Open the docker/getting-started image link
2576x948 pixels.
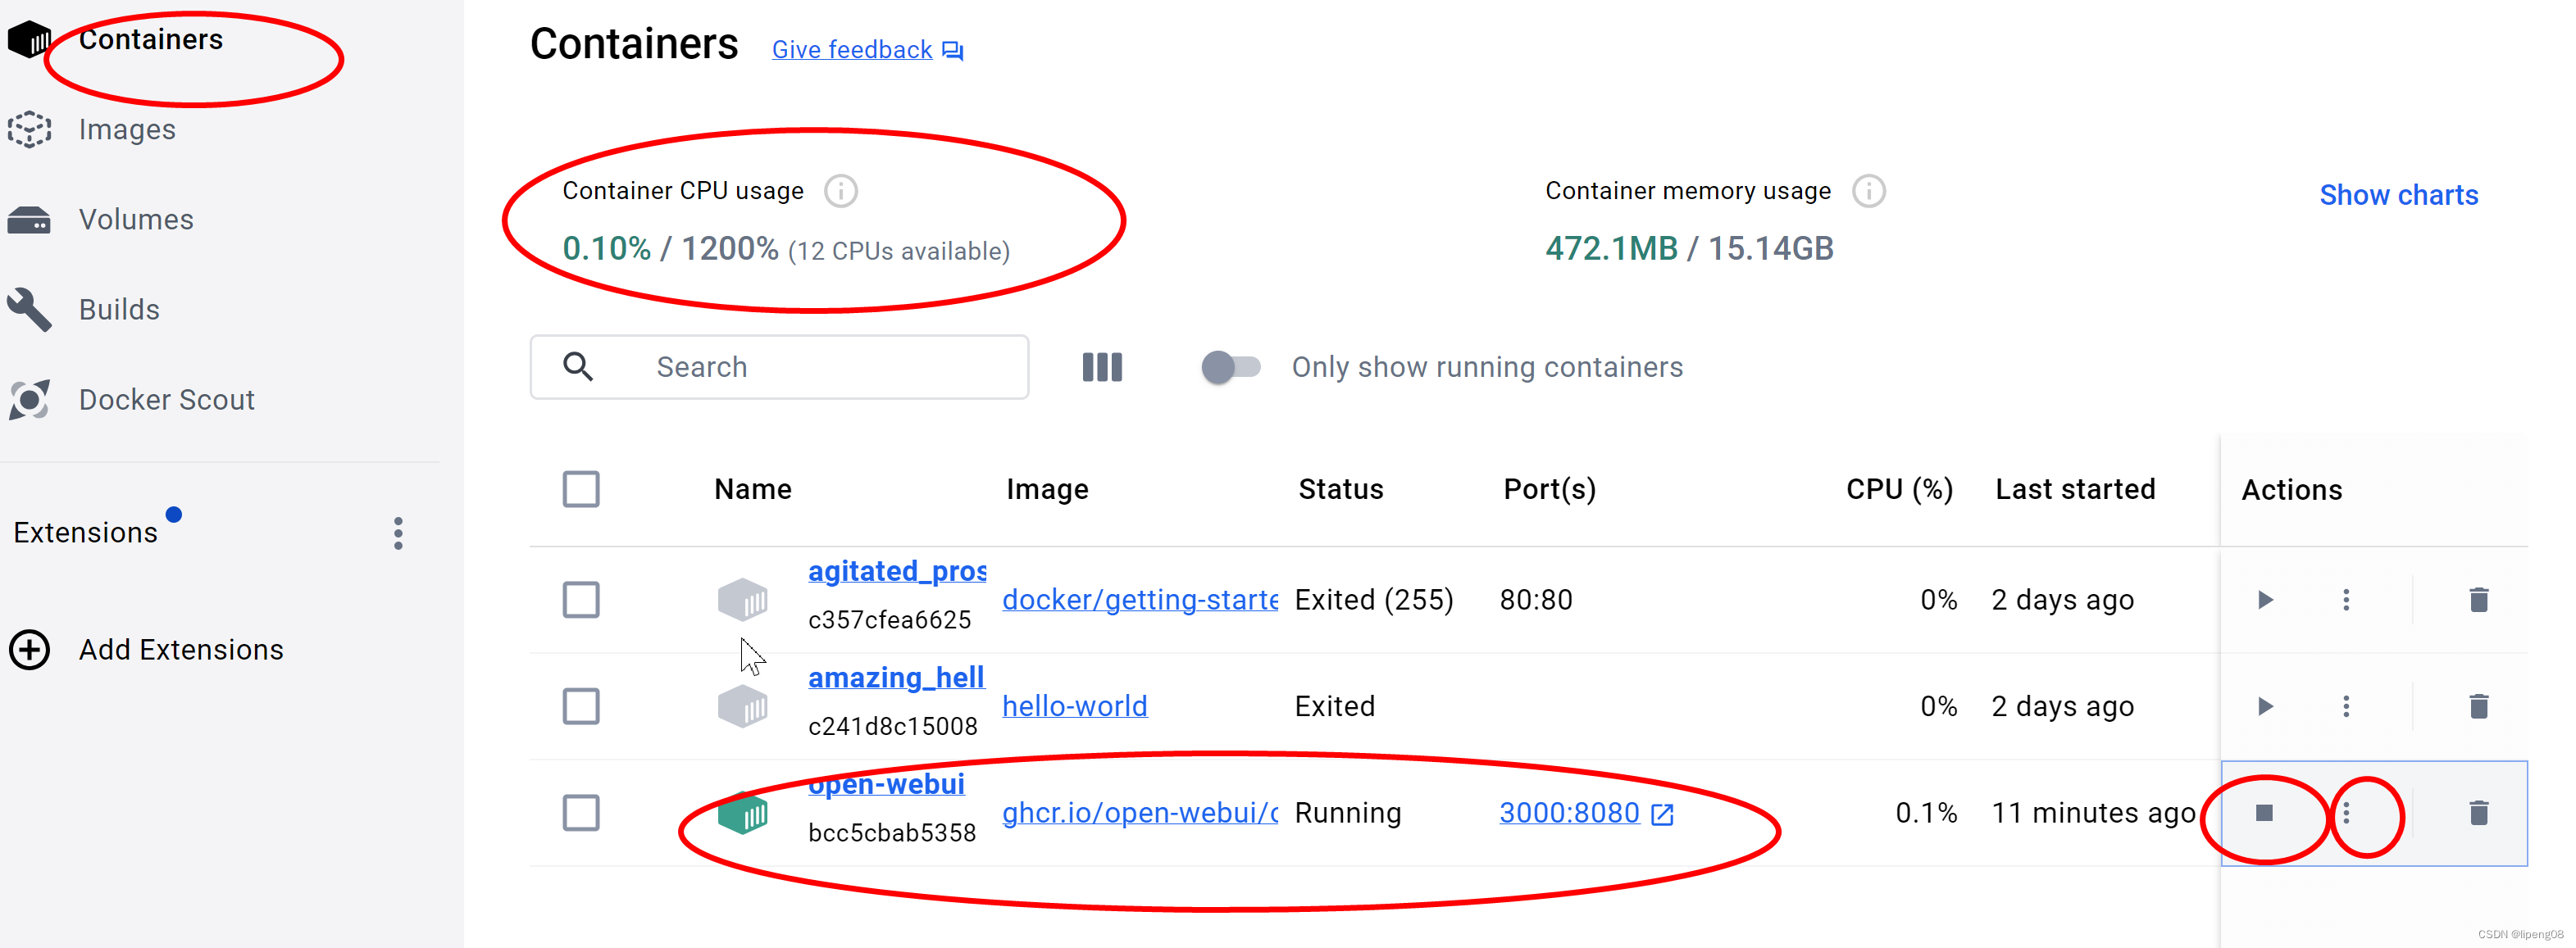click(x=1140, y=600)
